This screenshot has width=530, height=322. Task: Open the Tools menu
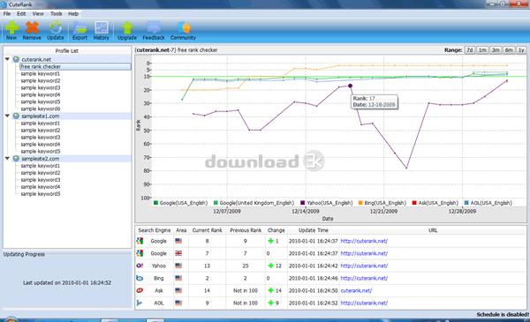click(x=57, y=14)
